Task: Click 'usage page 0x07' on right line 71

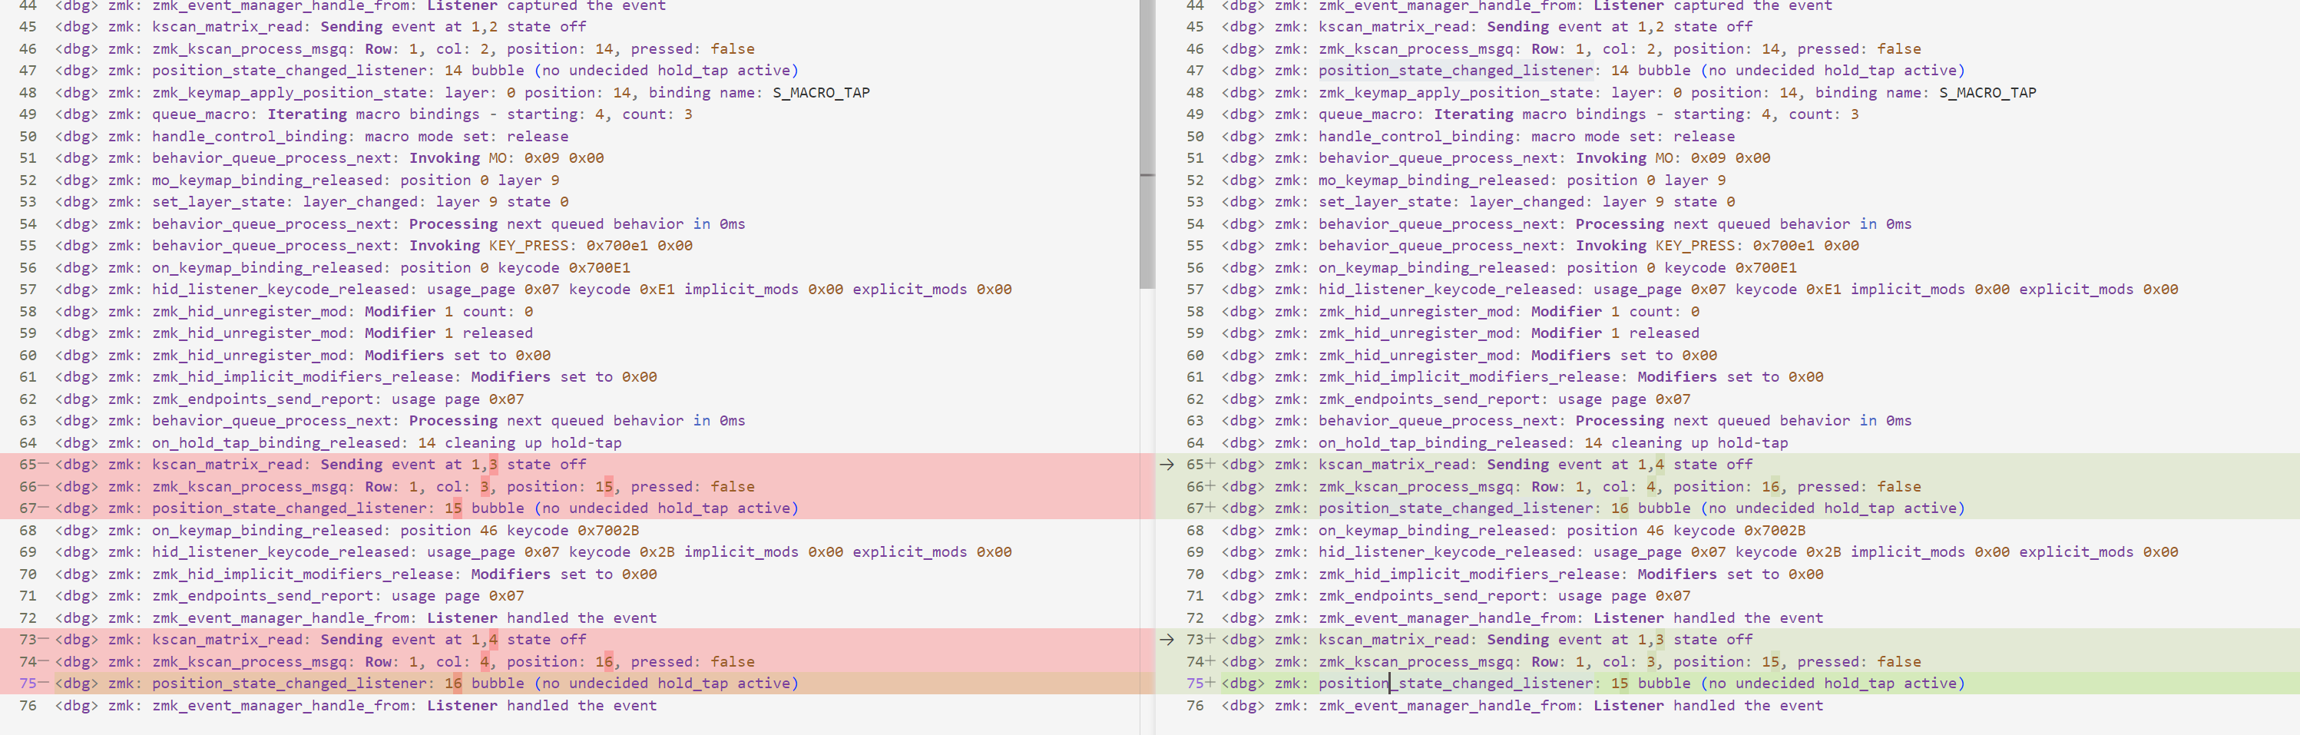Action: point(1624,596)
